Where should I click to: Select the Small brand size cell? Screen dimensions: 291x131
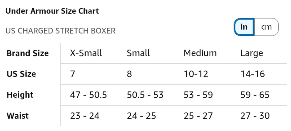tap(138, 53)
